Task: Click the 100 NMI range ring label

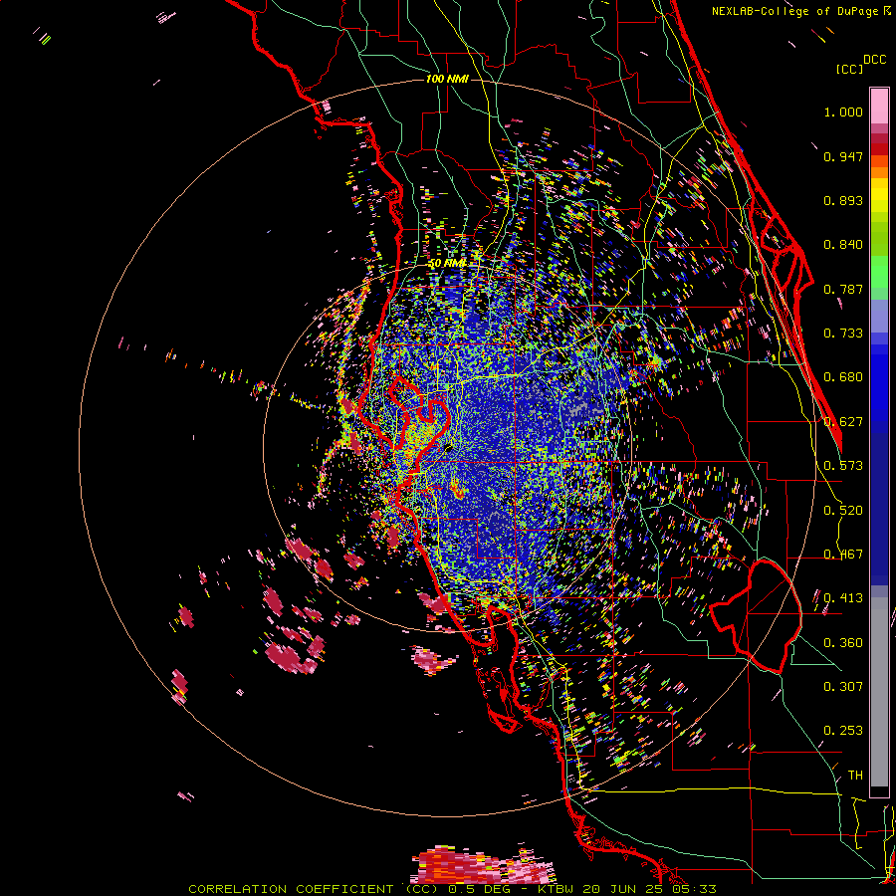Action: pos(447,79)
